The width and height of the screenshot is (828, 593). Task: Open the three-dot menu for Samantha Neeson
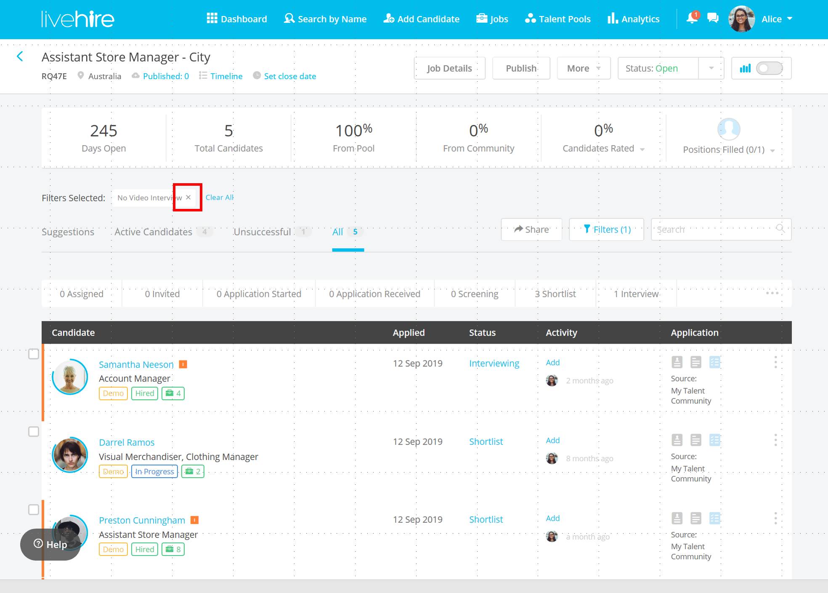775,362
